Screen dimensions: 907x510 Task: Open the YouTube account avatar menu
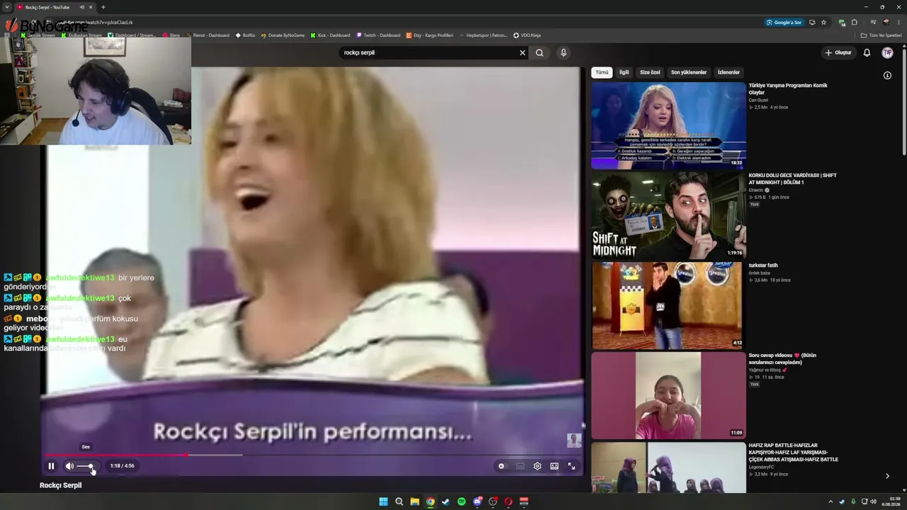(887, 52)
